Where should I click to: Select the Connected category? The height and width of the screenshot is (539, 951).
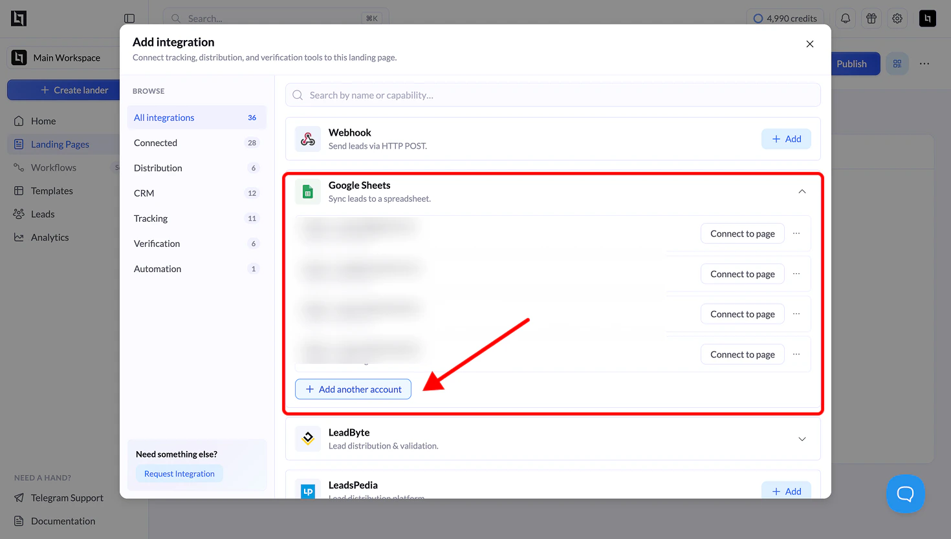(x=197, y=143)
